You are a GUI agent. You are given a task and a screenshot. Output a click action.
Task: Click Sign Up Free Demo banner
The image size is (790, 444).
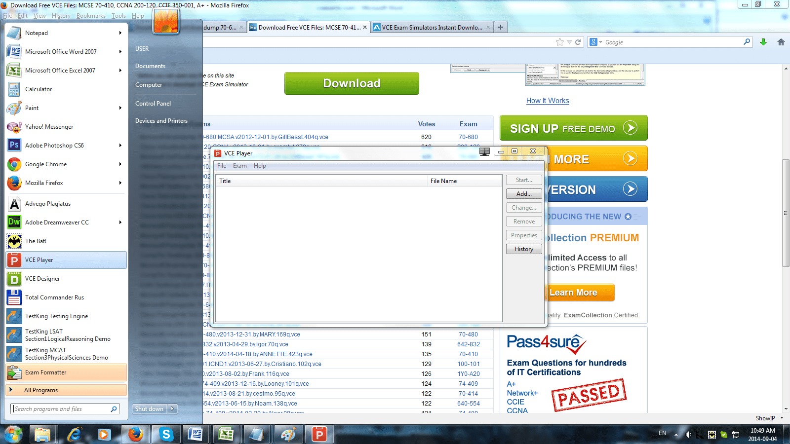(573, 128)
